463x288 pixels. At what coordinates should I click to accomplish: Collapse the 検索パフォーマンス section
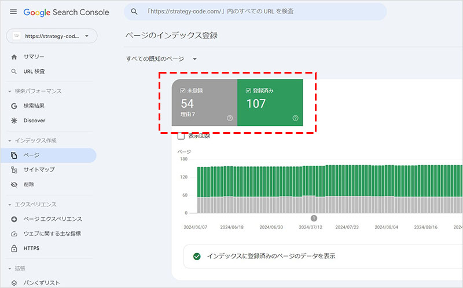pos(10,91)
